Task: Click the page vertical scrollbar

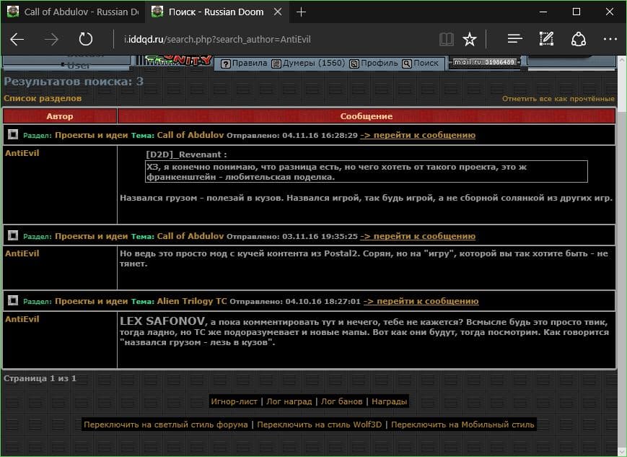Action: (x=622, y=256)
